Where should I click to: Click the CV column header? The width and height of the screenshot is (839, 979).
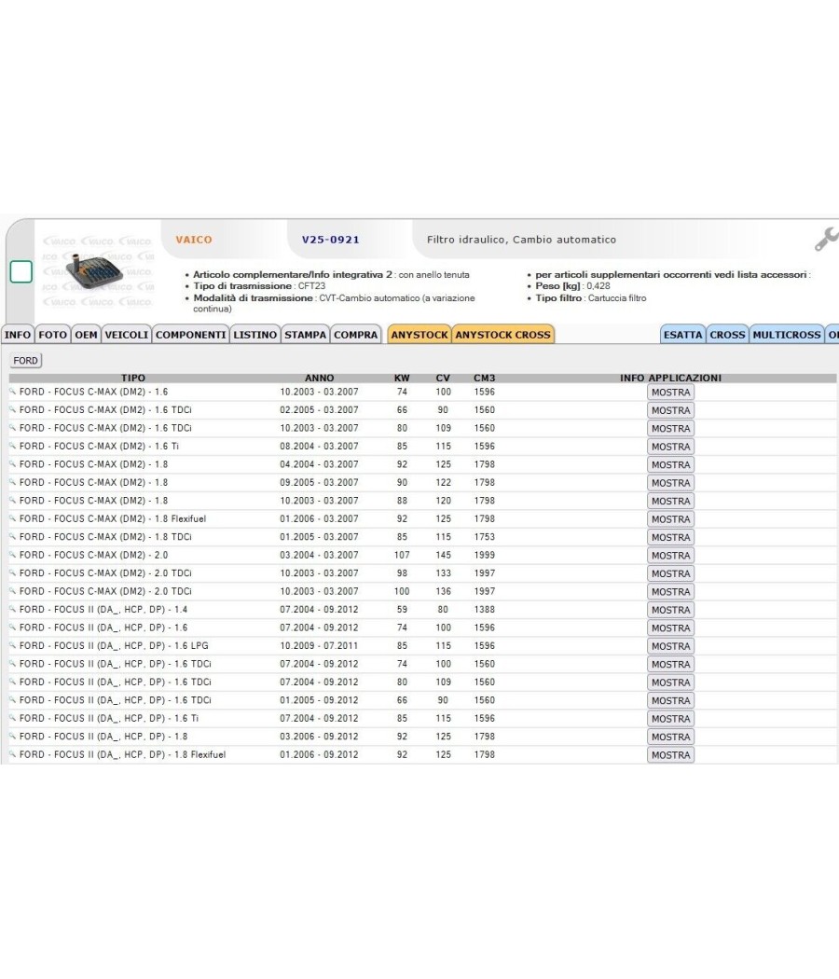[443, 378]
